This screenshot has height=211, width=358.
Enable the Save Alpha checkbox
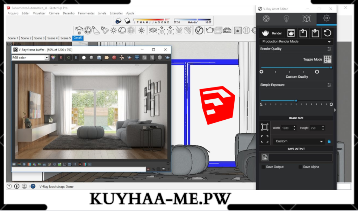pos(300,167)
